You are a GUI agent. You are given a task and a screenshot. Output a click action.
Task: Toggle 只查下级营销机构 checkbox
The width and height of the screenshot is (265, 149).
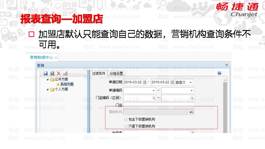pyautogui.click(x=126, y=126)
